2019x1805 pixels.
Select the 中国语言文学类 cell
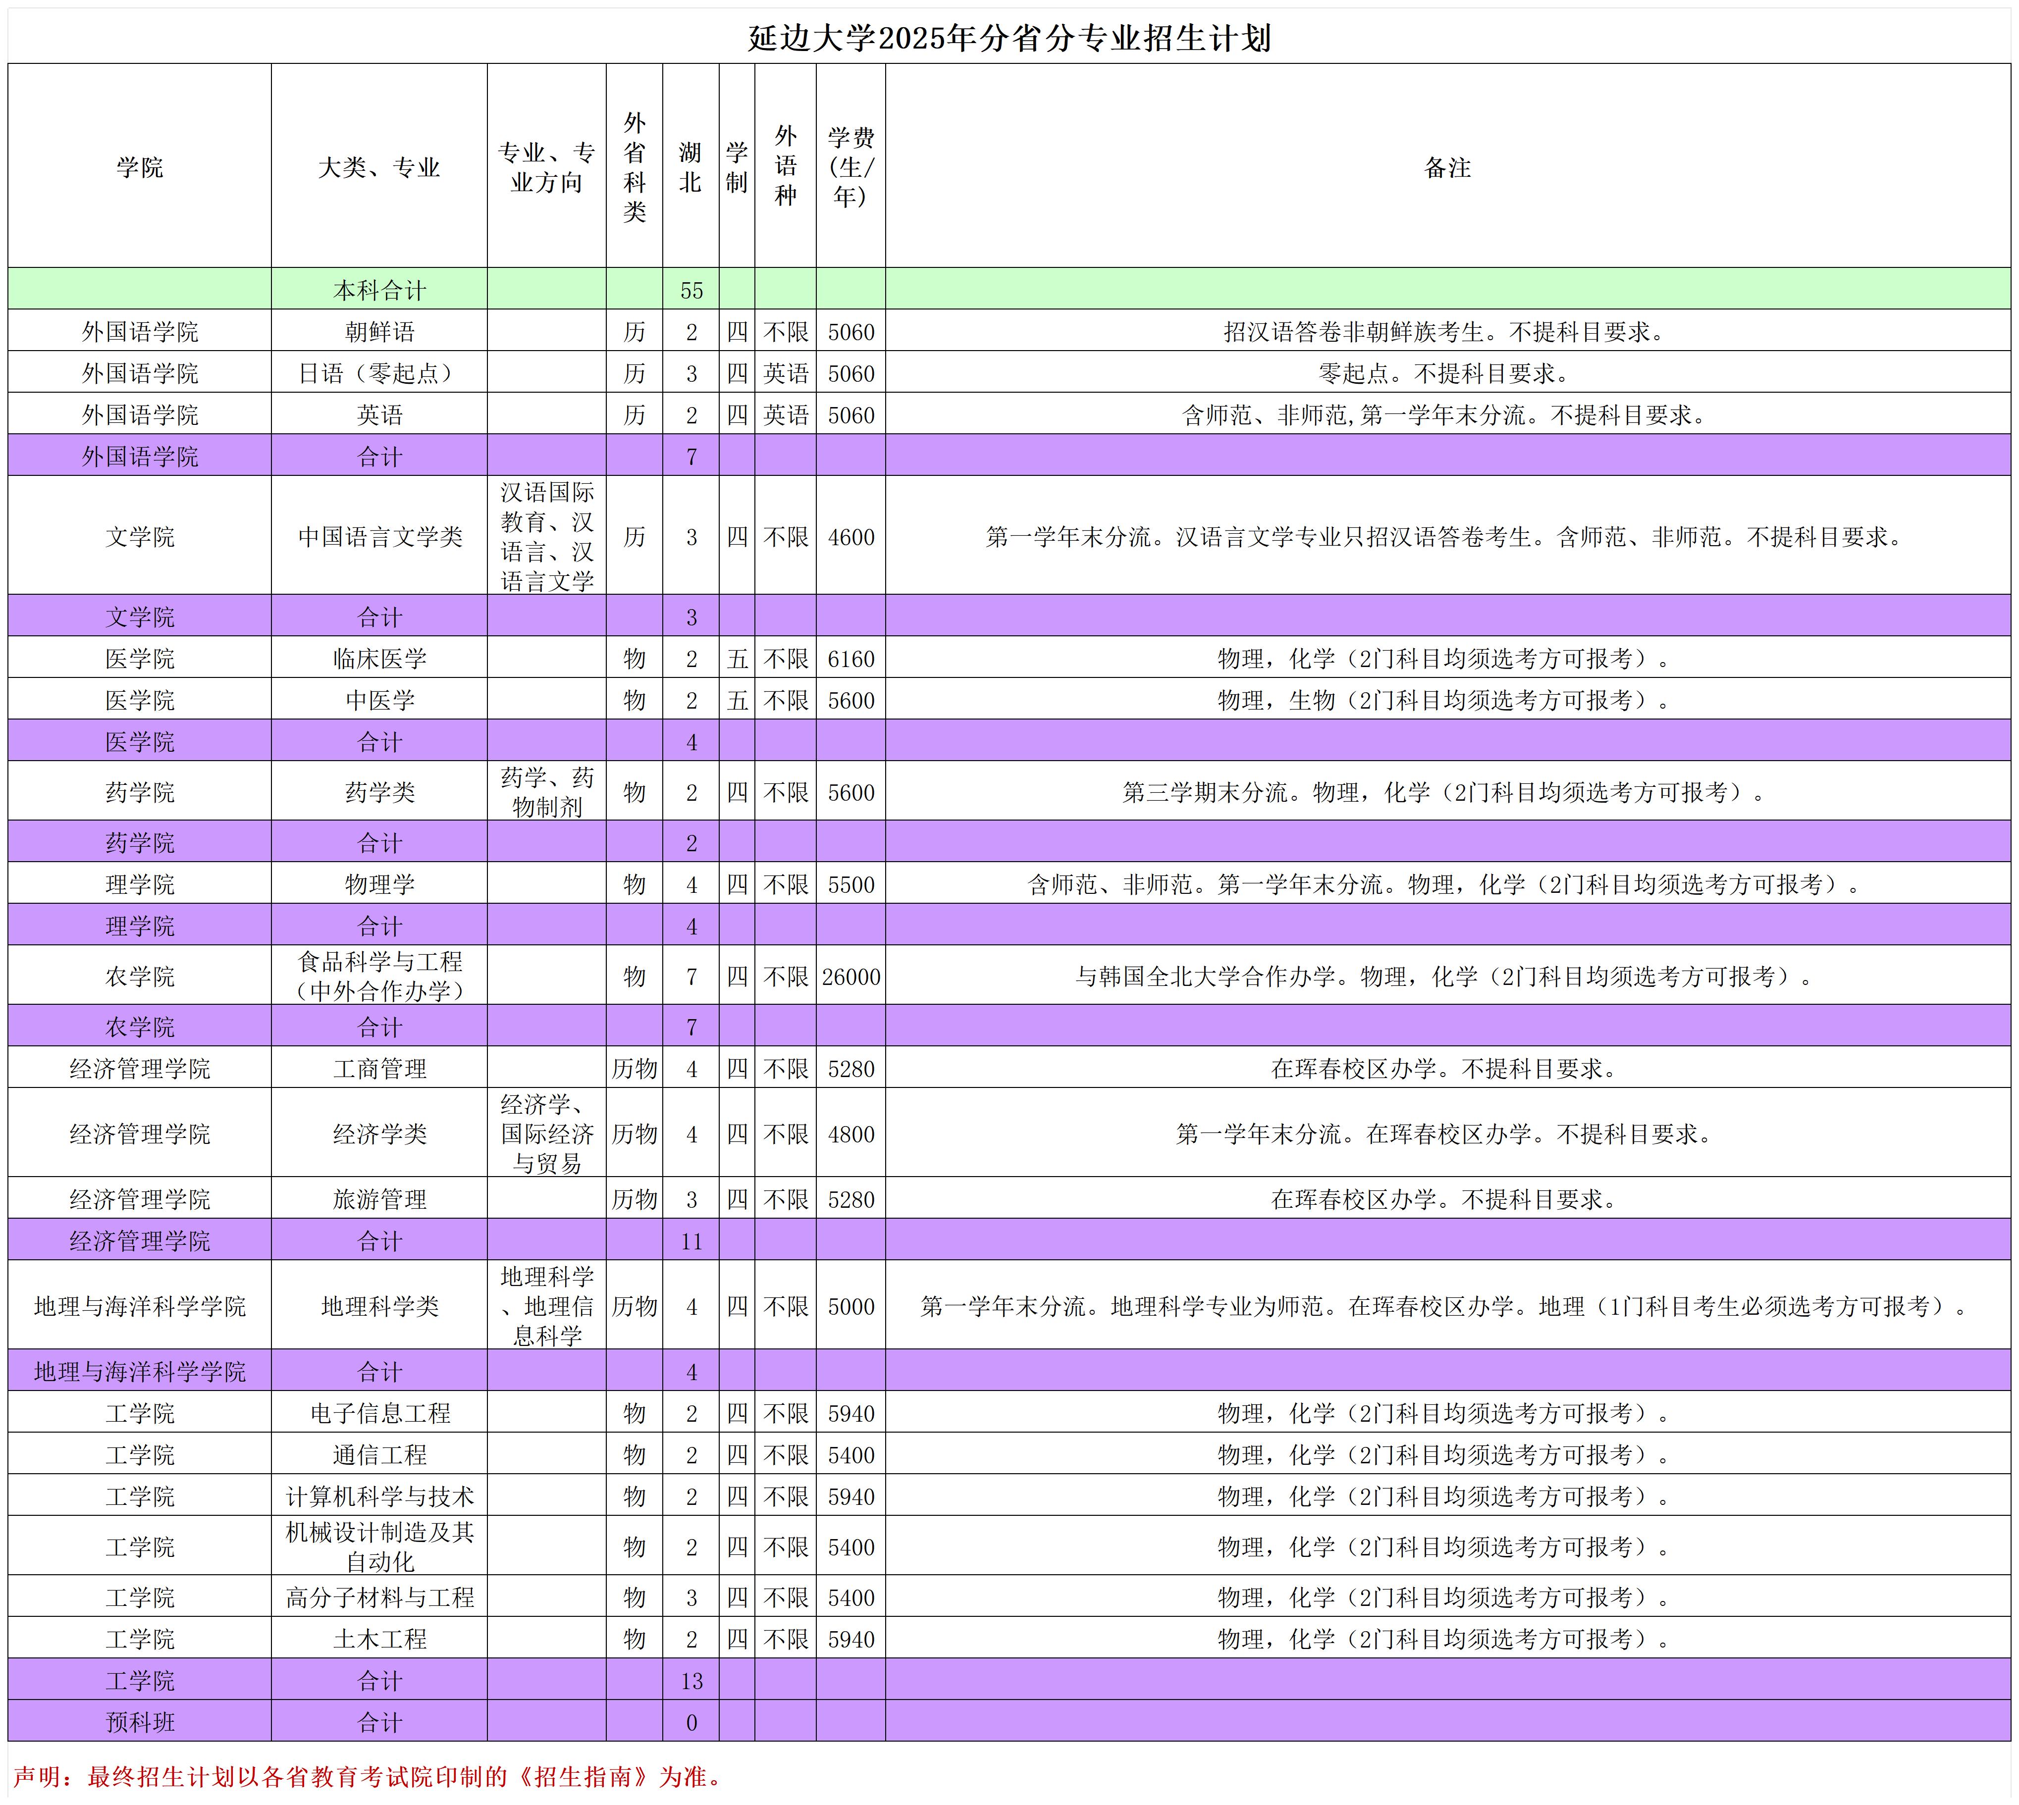(379, 536)
